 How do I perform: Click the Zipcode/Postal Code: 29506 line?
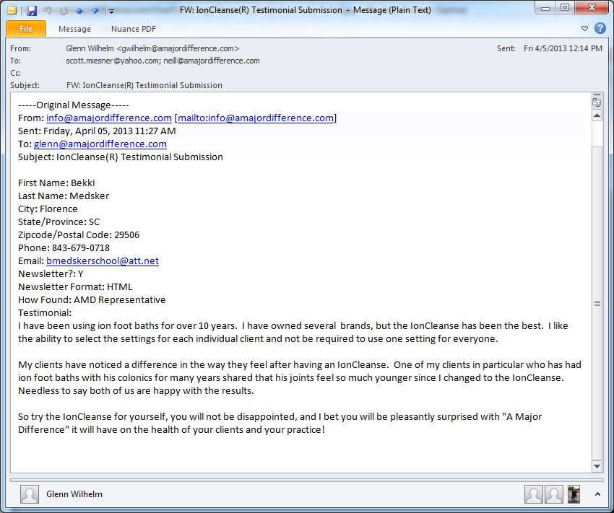(x=79, y=235)
